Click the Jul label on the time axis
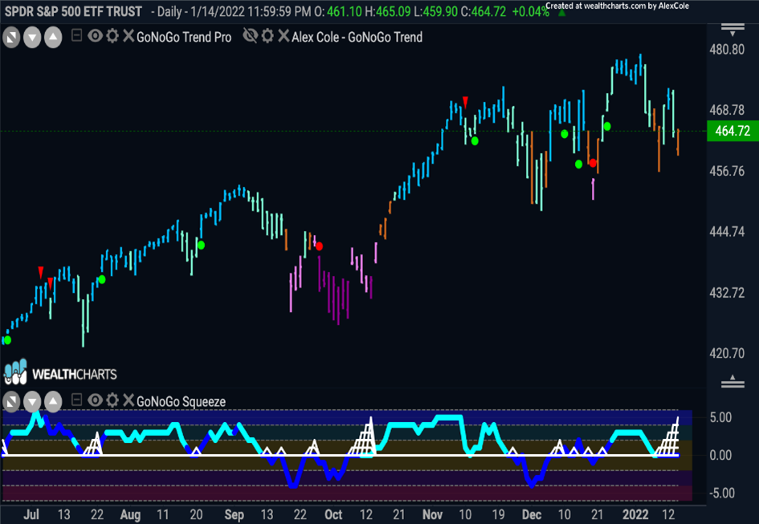The width and height of the screenshot is (759, 524). coord(31,514)
